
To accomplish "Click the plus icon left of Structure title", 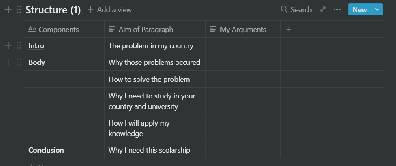I will coord(8,10).
